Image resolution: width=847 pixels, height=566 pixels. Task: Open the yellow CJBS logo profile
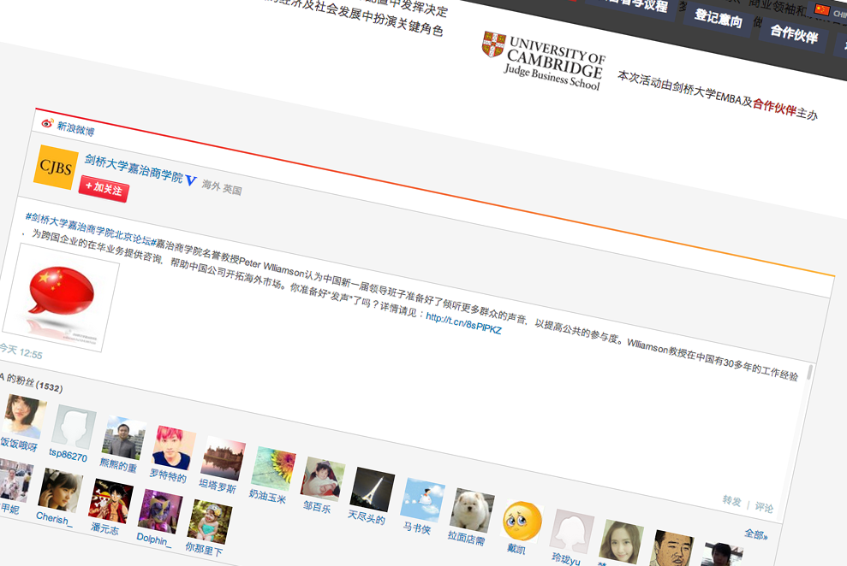coord(55,167)
